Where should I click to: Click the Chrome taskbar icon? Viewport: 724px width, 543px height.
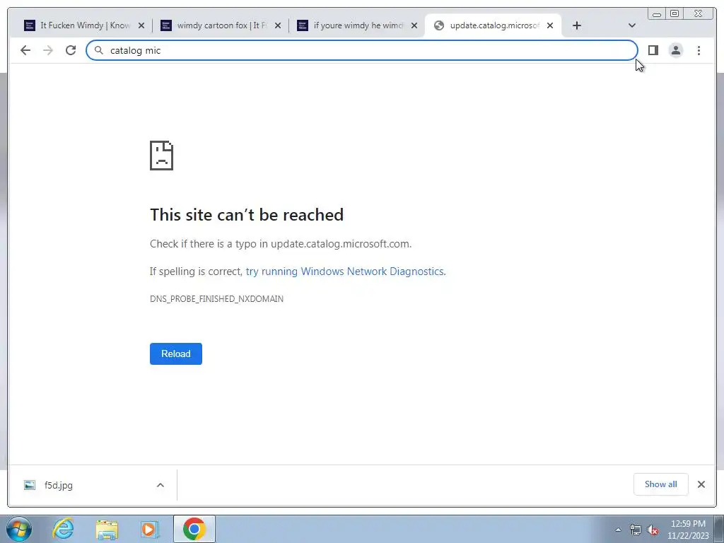[x=194, y=529]
